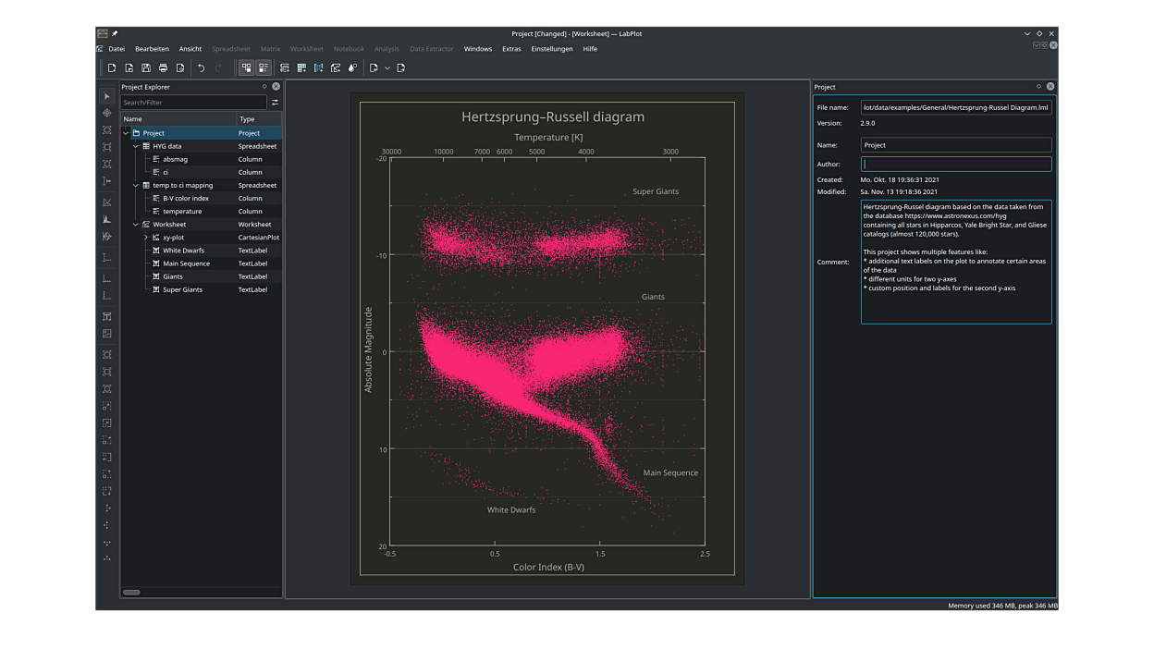The image size is (1154, 649).
Task: Select the arrow cursor tool in sidebar
Action: coord(107,96)
